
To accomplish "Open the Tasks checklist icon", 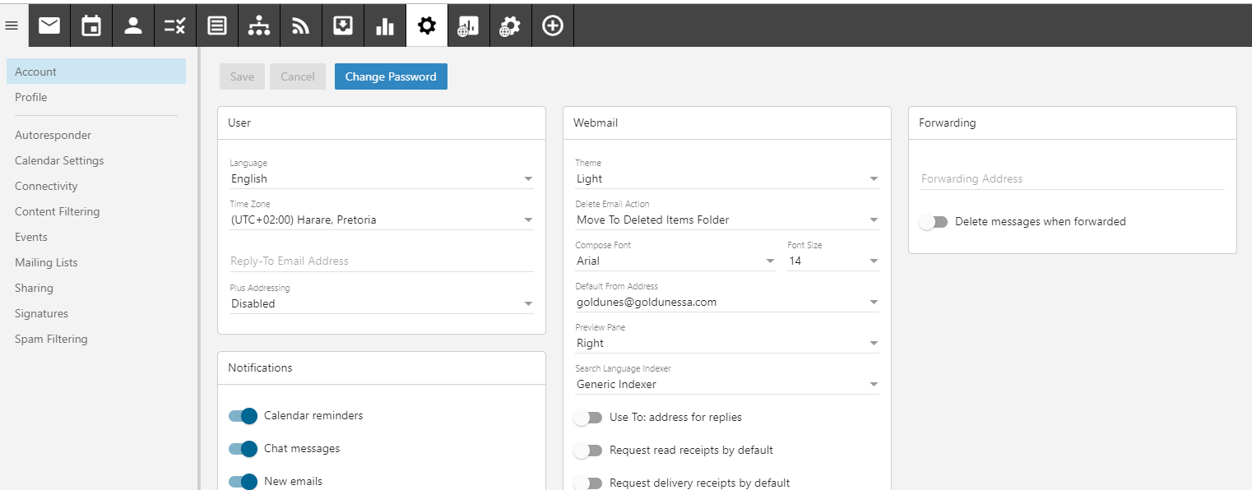I will pos(175,26).
